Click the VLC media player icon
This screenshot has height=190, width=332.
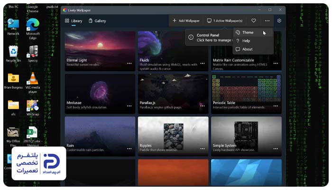(33, 83)
